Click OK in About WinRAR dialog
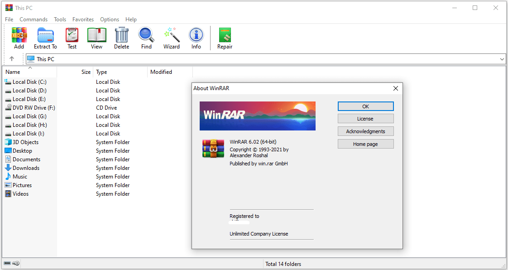The height and width of the screenshot is (270, 508). tap(365, 106)
